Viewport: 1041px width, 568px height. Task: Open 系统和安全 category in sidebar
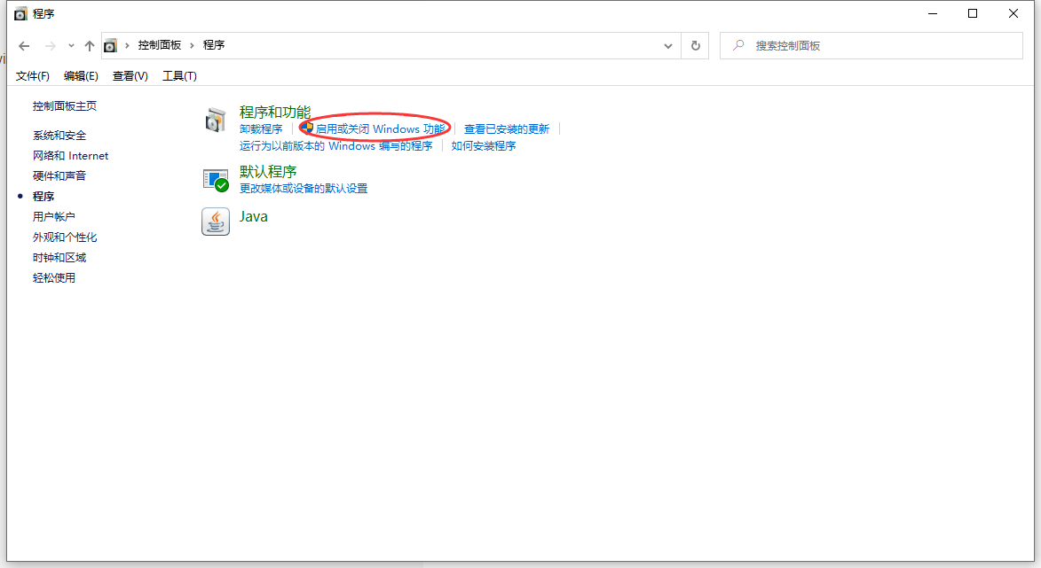59,136
